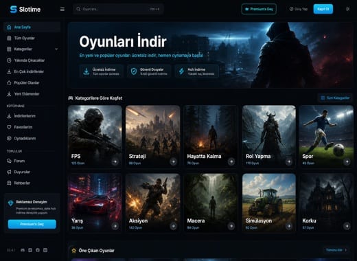This screenshot has width=357, height=261.
Task: Open the Forum community page
Action: click(x=32, y=161)
